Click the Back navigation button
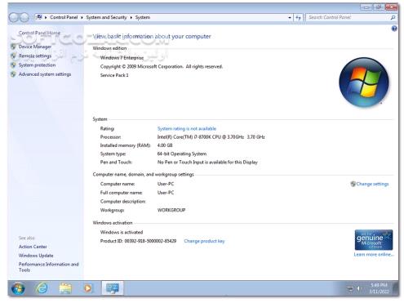Viewport: 404px width, 303px height. tap(14, 17)
